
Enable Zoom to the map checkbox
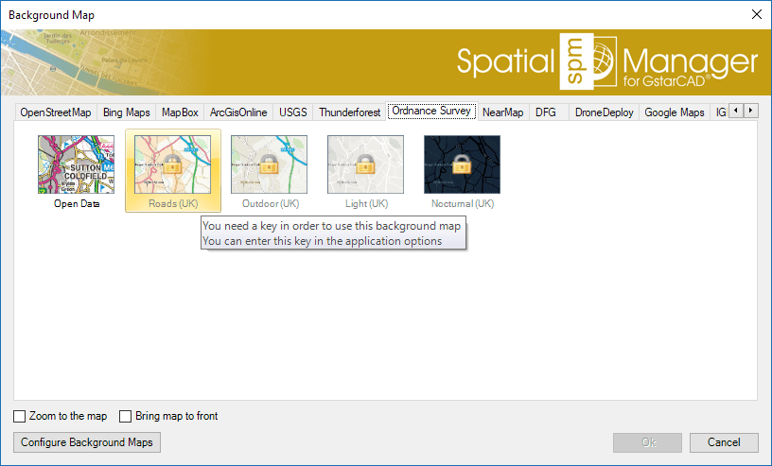(x=20, y=416)
